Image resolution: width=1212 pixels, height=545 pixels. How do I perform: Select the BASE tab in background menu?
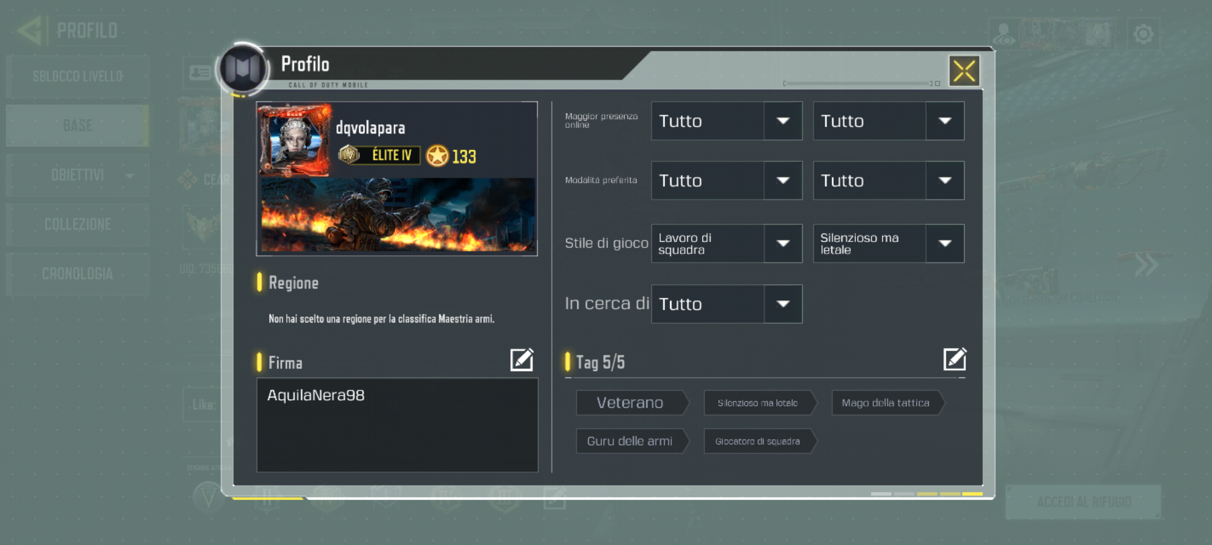pos(78,126)
